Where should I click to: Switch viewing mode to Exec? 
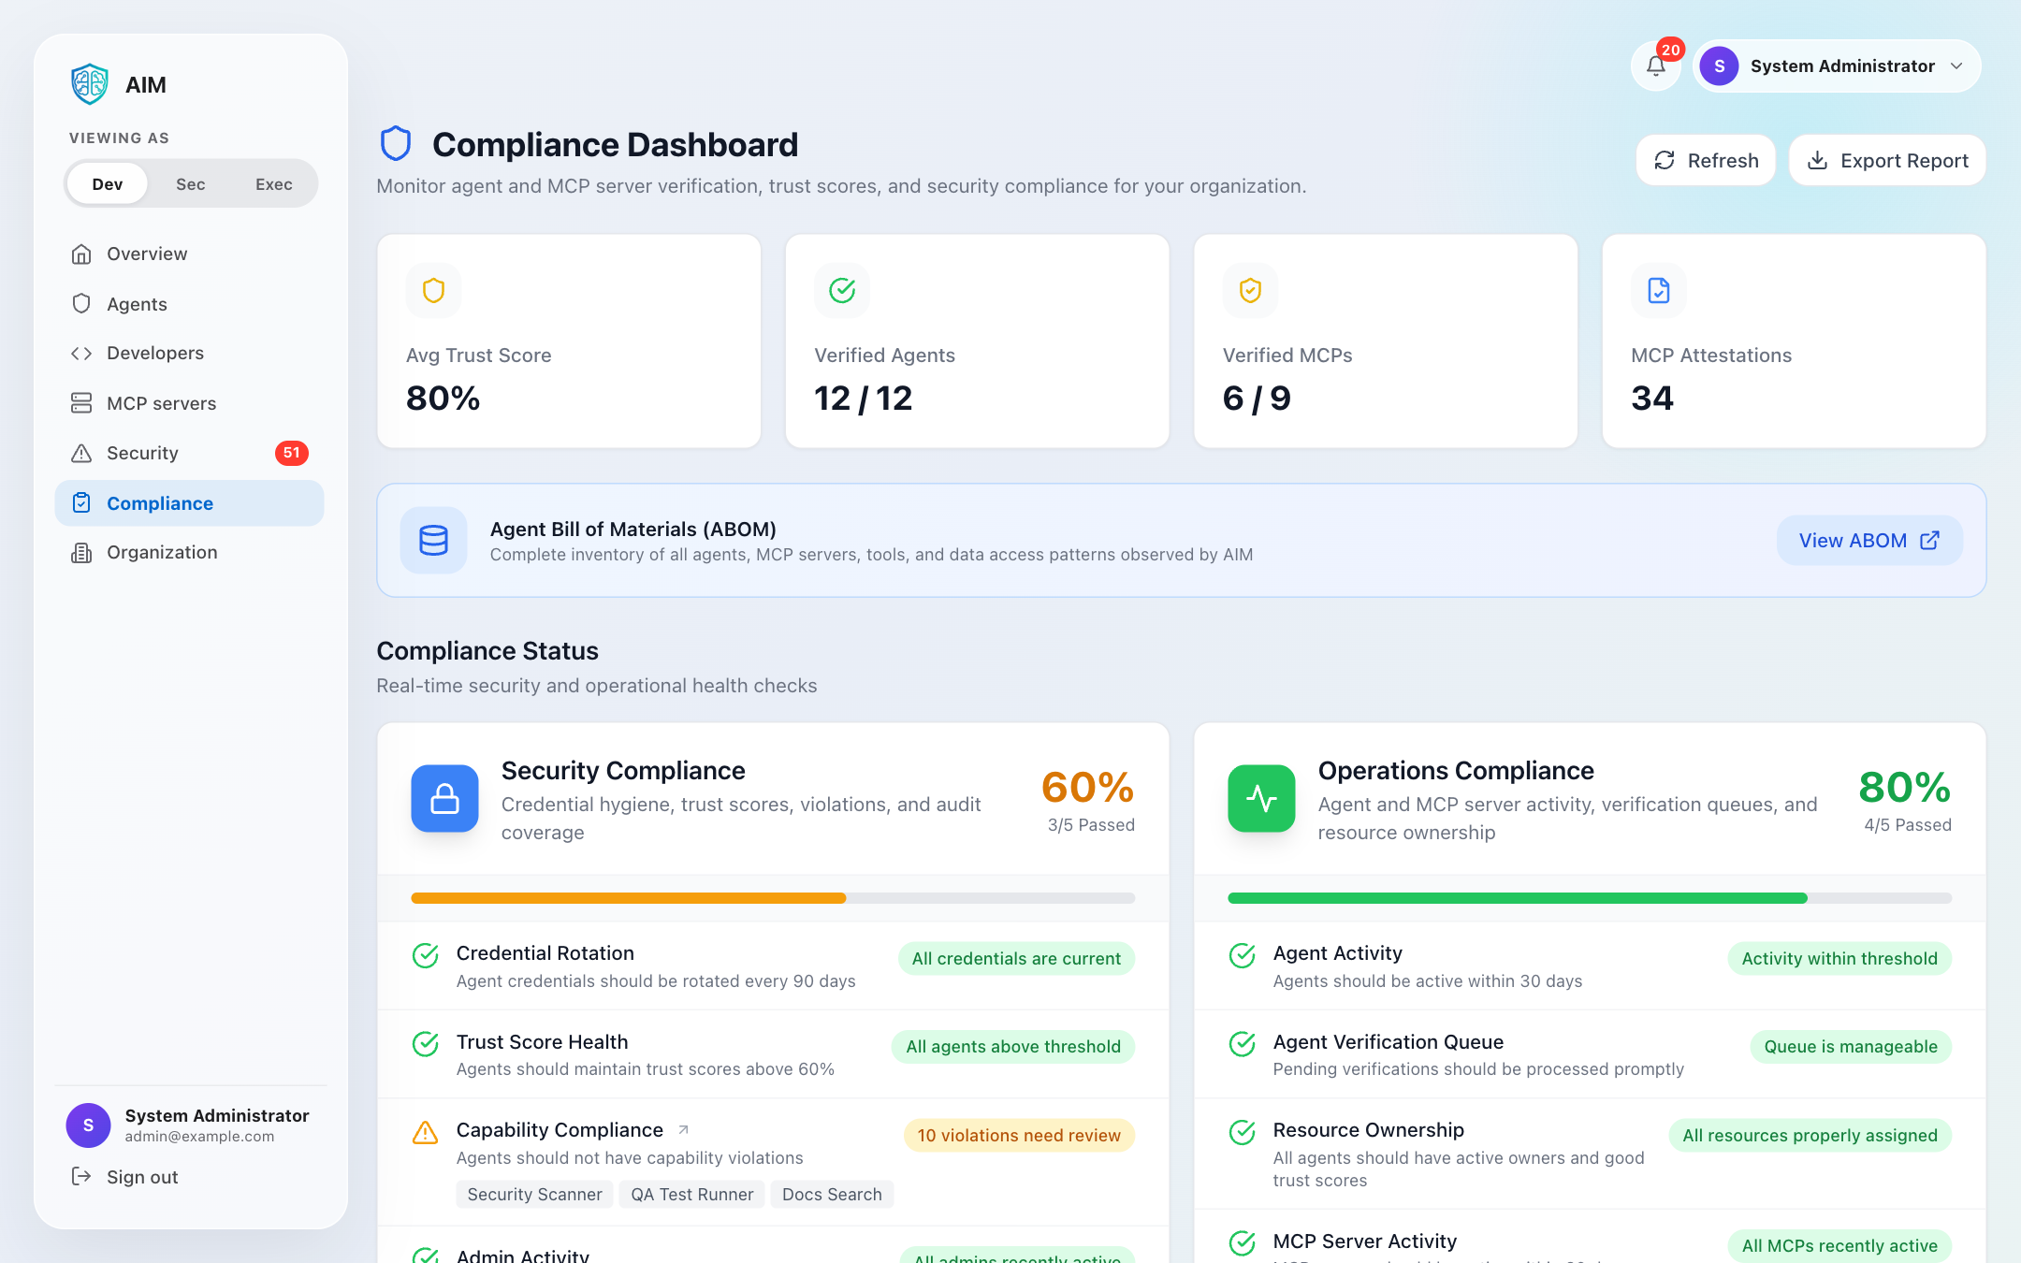pyautogui.click(x=273, y=184)
